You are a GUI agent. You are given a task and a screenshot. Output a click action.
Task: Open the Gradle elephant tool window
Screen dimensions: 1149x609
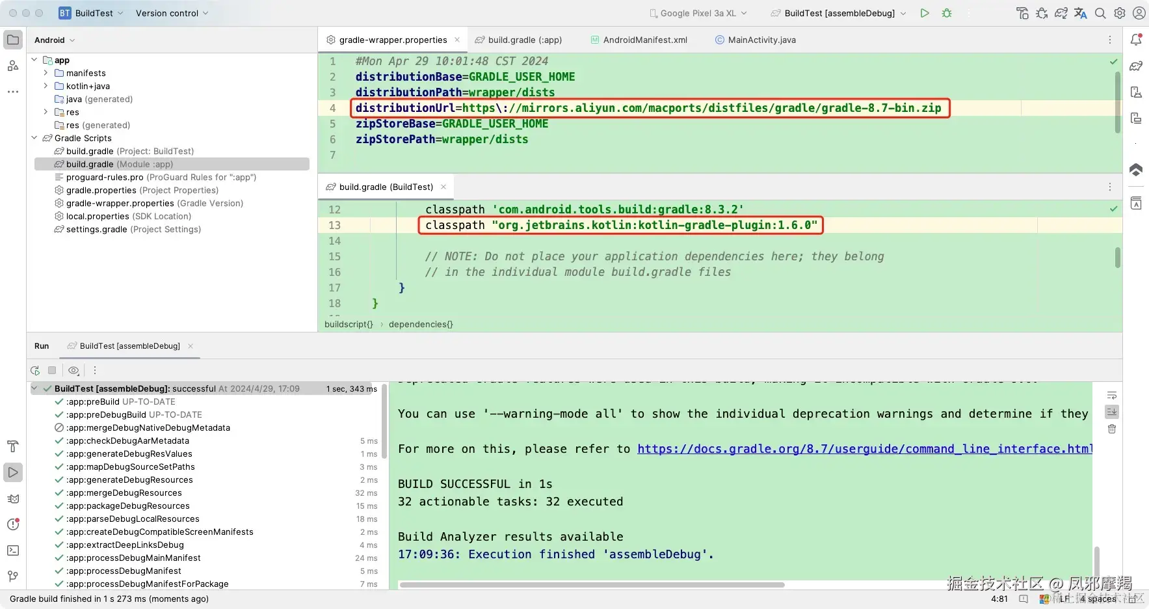click(1136, 66)
